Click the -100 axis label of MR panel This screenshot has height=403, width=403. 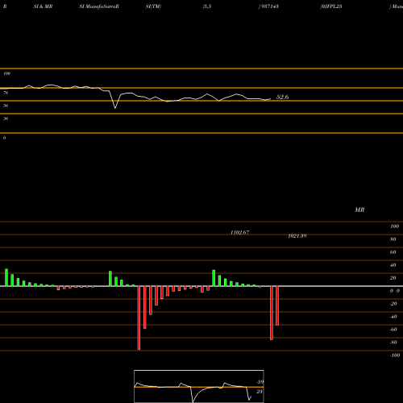[x=395, y=355]
